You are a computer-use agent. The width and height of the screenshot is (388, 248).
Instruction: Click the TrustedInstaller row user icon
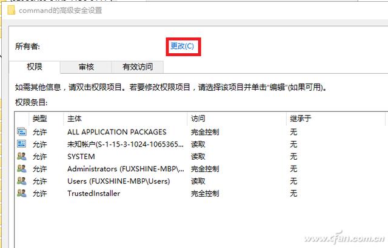(x=22, y=193)
